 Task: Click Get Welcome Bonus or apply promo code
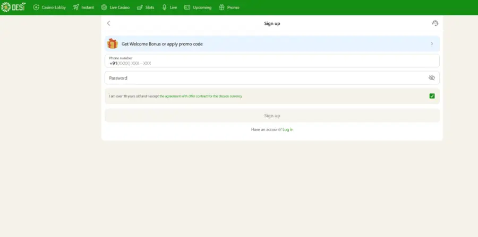coord(272,44)
